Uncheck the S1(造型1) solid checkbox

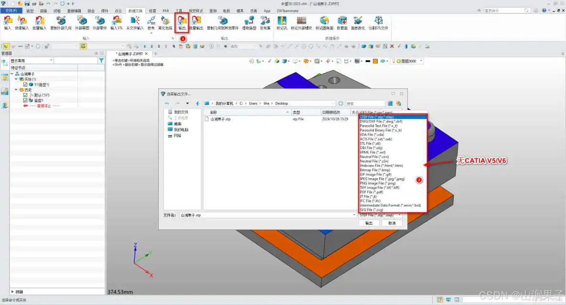point(25,85)
